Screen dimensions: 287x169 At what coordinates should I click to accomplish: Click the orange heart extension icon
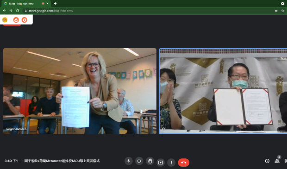25,20
